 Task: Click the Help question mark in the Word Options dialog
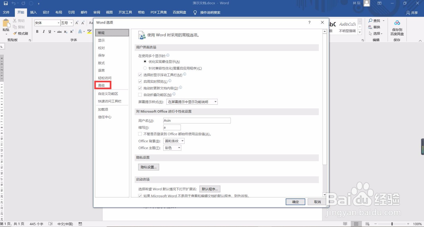tap(309, 22)
